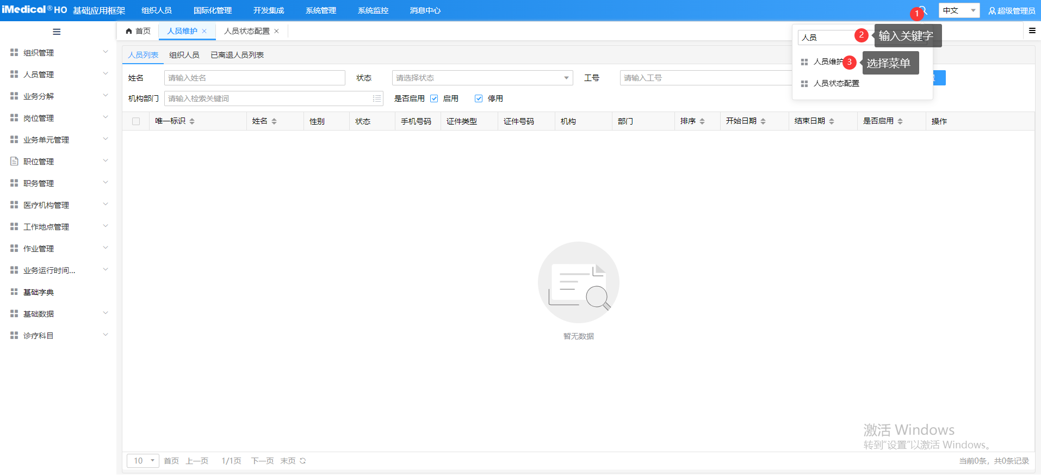
Task: Switch to the 已离退人员列表 tab
Action: tap(237, 55)
